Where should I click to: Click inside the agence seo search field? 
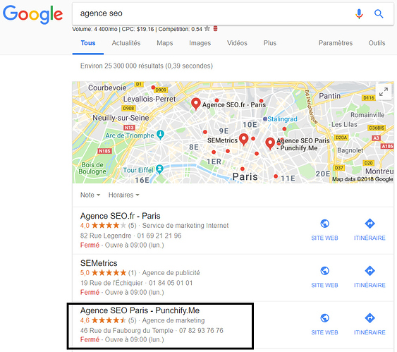[213, 13]
